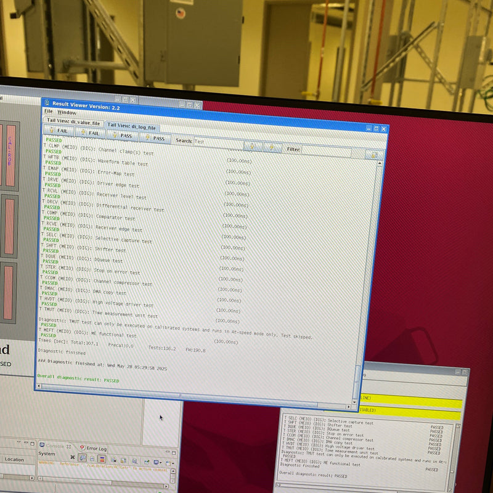Minimize the panel above the Location column
This screenshot has height=493, width=493.
coord(26,443)
